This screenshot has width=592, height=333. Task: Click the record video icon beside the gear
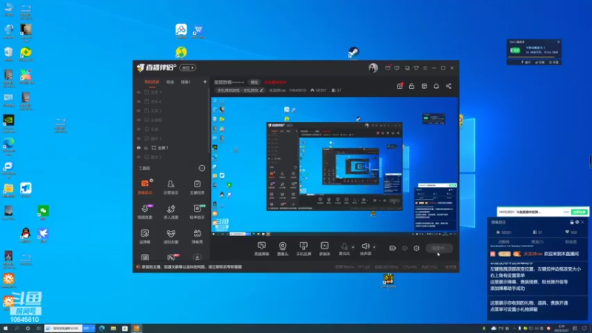click(392, 248)
